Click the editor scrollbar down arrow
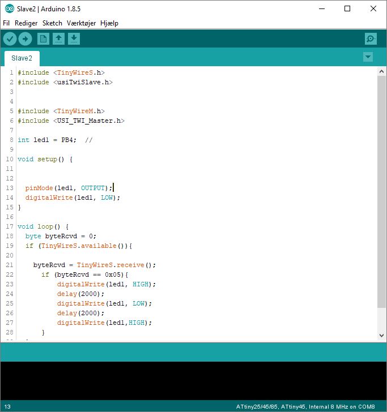 (381, 335)
